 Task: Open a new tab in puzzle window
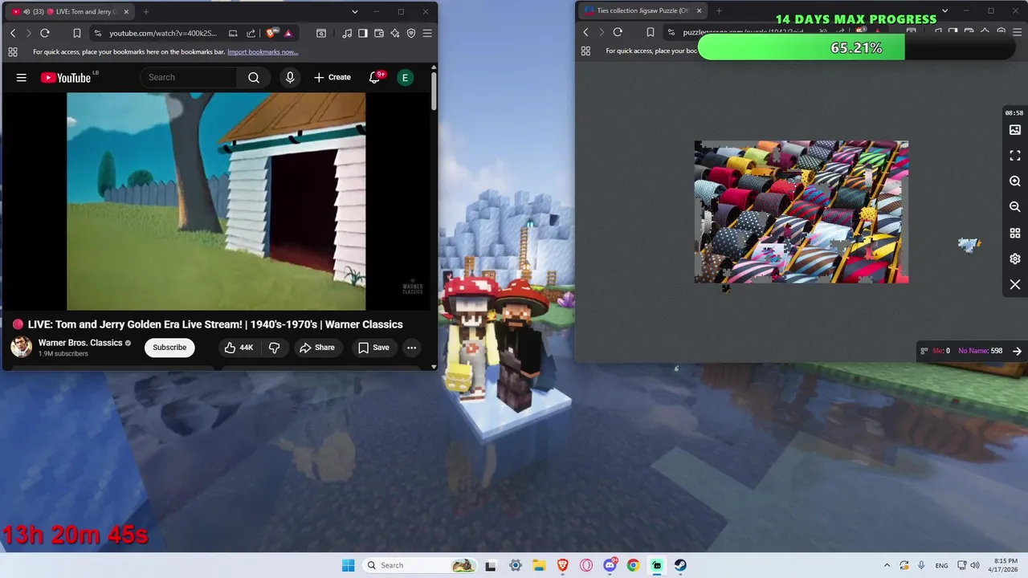tap(719, 11)
